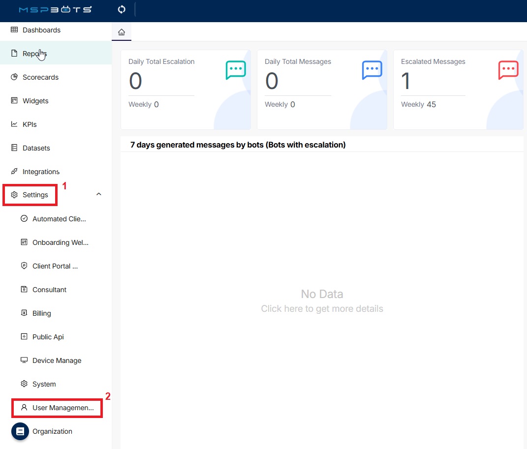The height and width of the screenshot is (449, 527).
Task: Open Reports from the sidebar menu
Action: pos(34,54)
